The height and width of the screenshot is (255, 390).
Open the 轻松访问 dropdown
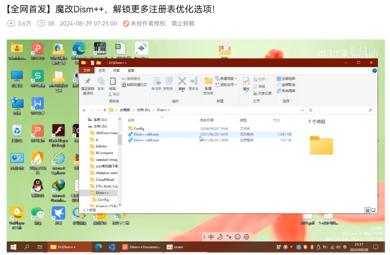coord(226,85)
